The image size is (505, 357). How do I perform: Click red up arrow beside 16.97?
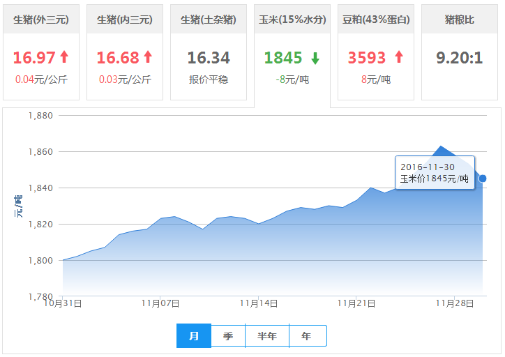(64, 57)
